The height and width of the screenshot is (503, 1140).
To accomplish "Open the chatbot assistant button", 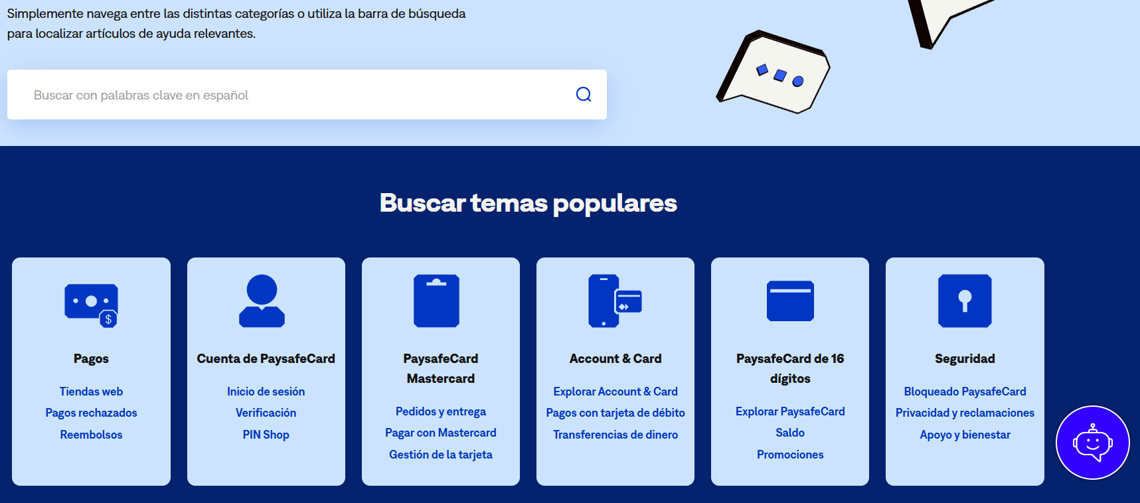I will tap(1092, 443).
